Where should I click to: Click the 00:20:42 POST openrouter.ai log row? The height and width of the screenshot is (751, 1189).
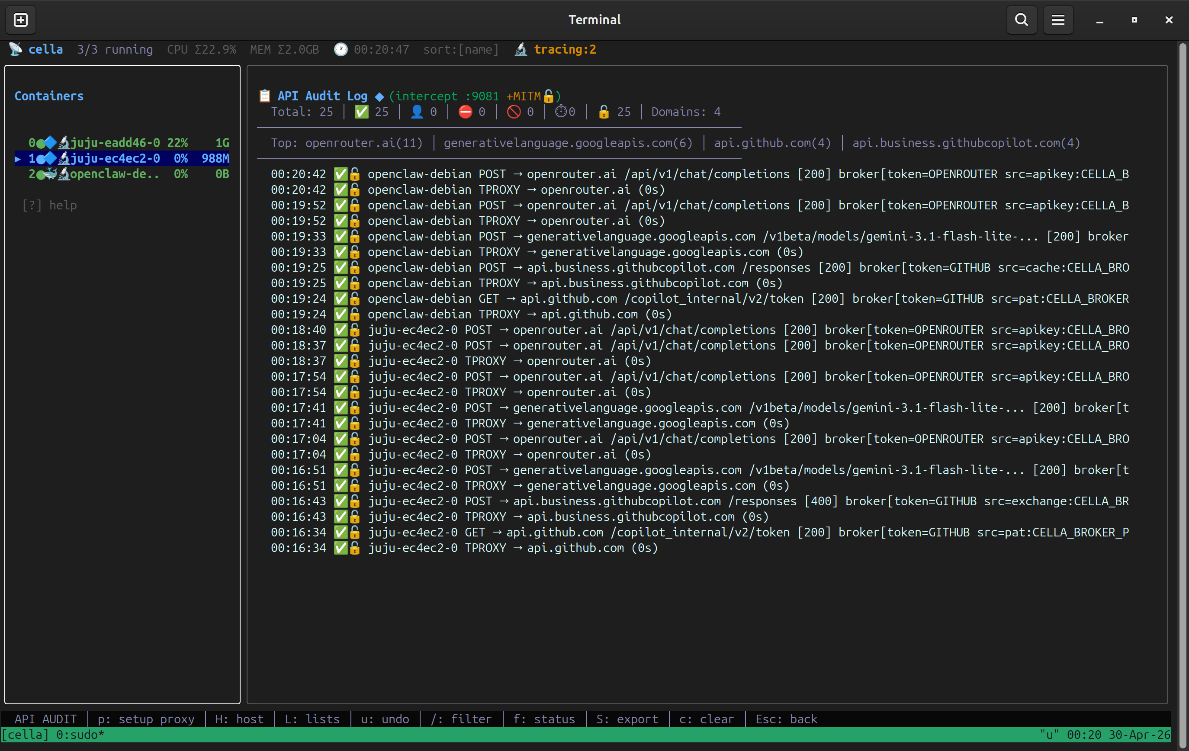click(x=700, y=174)
